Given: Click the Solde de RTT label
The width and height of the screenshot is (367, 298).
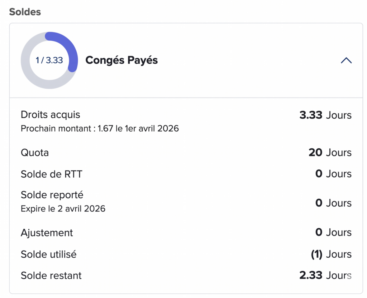Looking at the screenshot, I should point(52,174).
